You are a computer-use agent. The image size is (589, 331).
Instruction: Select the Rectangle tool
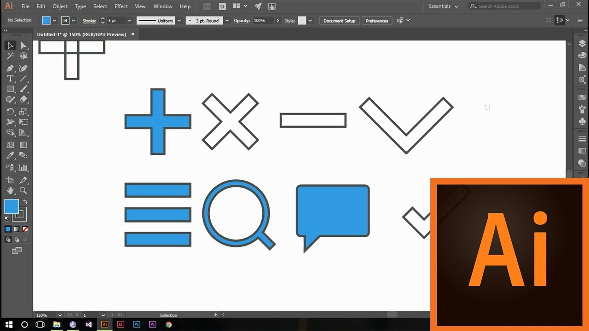pyautogui.click(x=10, y=90)
